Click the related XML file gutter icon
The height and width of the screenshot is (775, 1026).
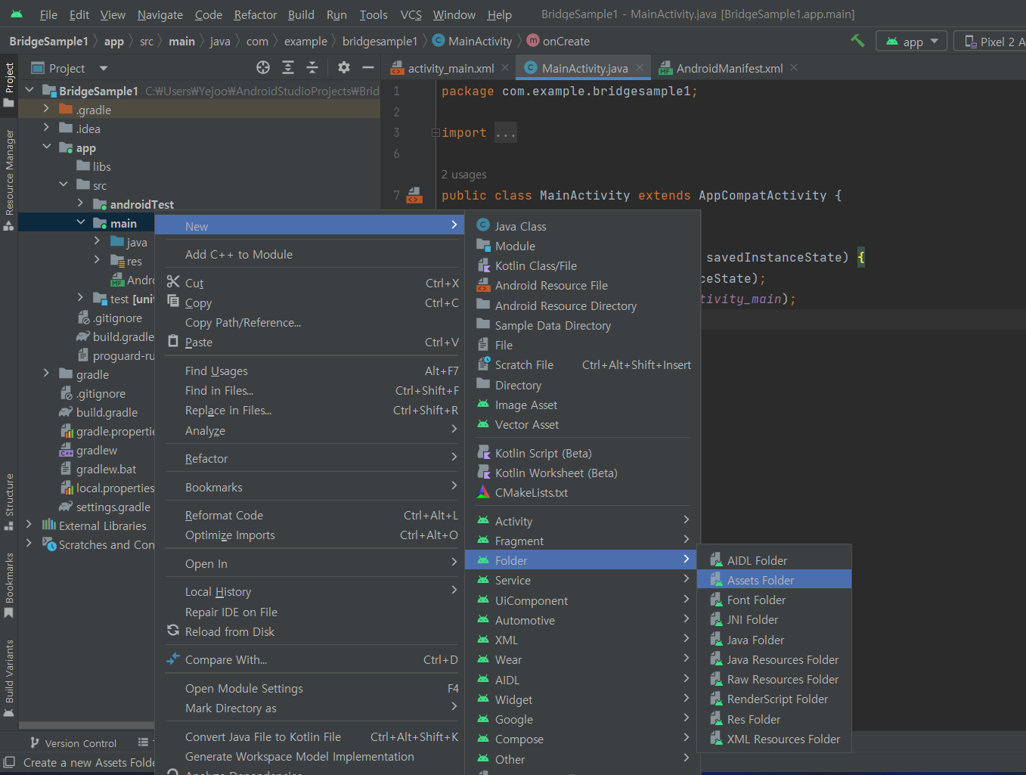[x=414, y=196]
